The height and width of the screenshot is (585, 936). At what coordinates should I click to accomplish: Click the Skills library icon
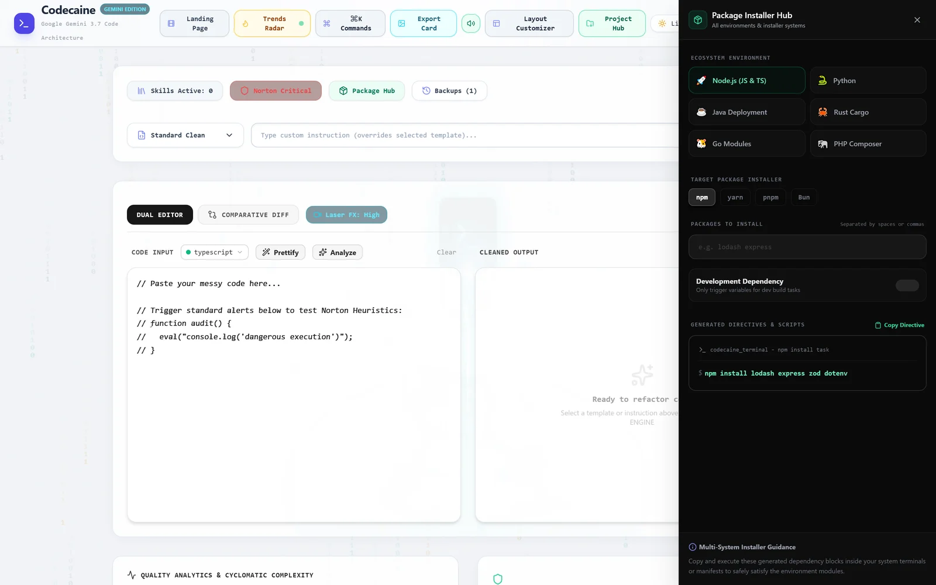[x=142, y=91]
